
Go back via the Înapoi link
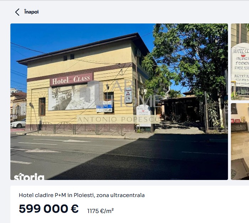(31, 12)
